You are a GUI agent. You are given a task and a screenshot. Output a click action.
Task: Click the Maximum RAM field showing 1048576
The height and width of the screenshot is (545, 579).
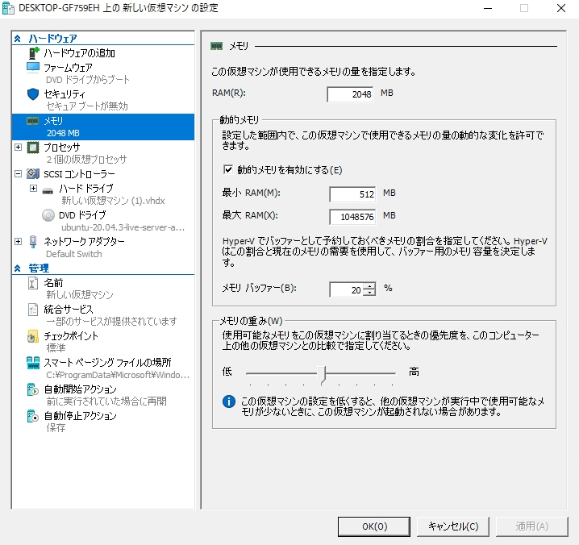(352, 217)
